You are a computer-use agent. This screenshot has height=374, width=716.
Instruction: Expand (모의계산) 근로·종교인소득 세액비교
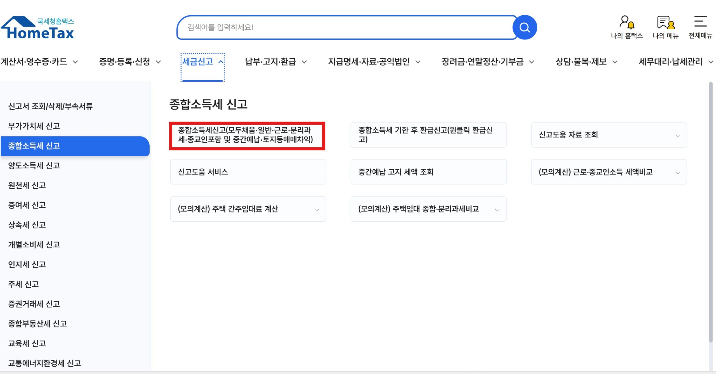678,172
